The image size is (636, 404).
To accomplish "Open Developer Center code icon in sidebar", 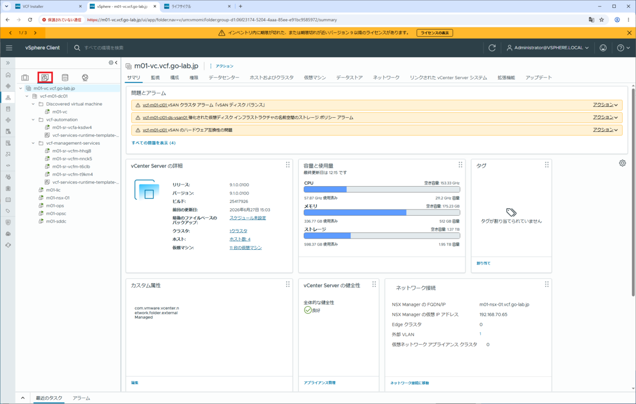I will coord(8,165).
